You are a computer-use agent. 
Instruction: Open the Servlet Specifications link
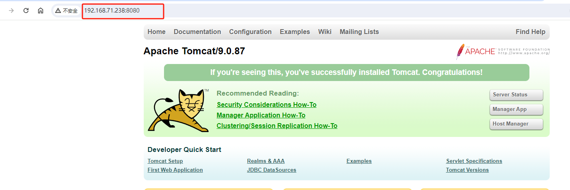coord(474,161)
